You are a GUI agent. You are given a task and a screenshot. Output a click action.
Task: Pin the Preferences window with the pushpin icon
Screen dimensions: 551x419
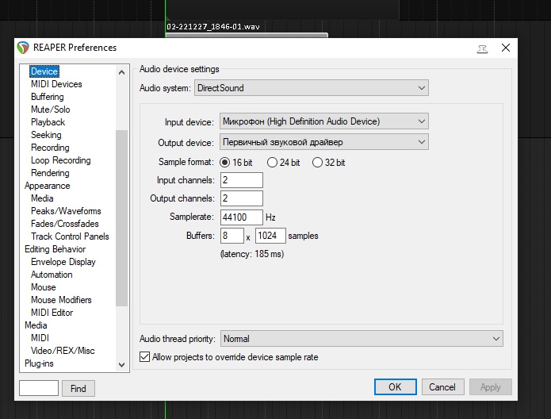(482, 49)
